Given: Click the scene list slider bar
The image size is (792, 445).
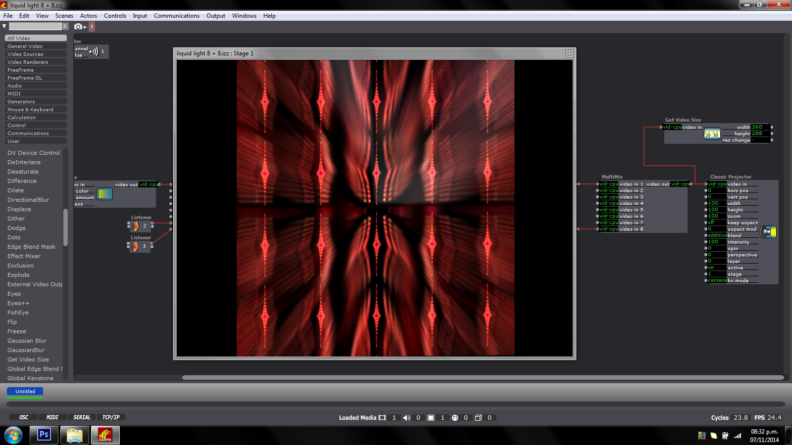Looking at the screenshot, I should (x=396, y=404).
